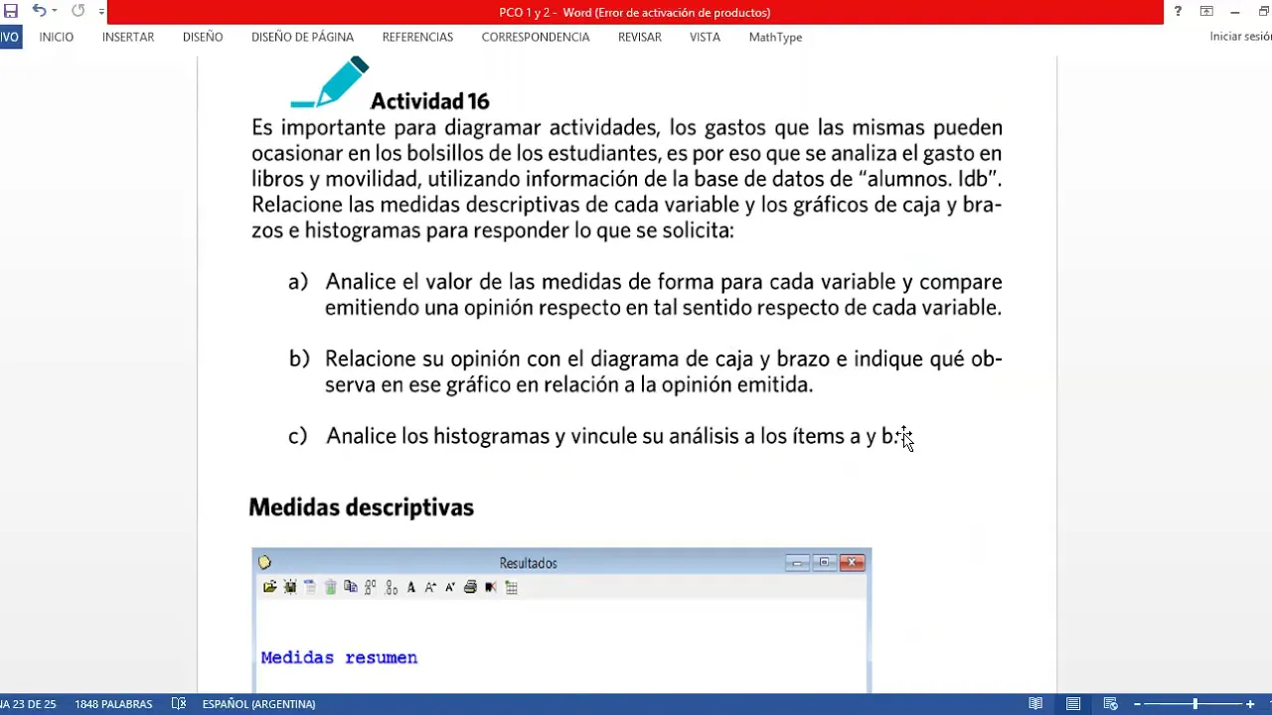This screenshot has height=715, width=1272.
Task: Click page count indicator in status bar
Action: 28,704
